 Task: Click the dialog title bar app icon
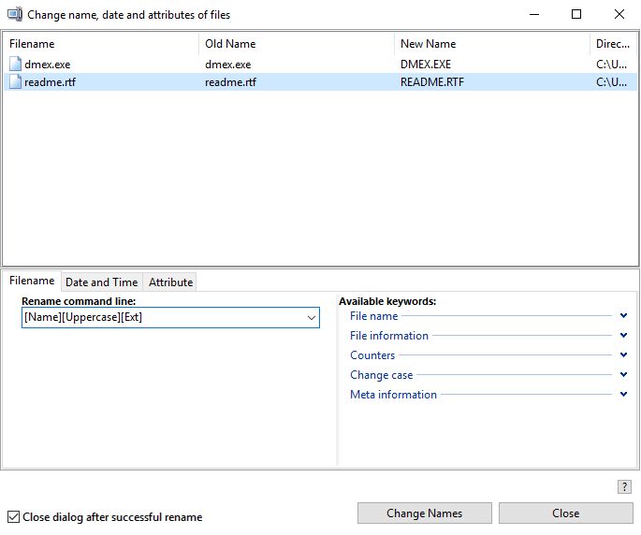[x=15, y=15]
